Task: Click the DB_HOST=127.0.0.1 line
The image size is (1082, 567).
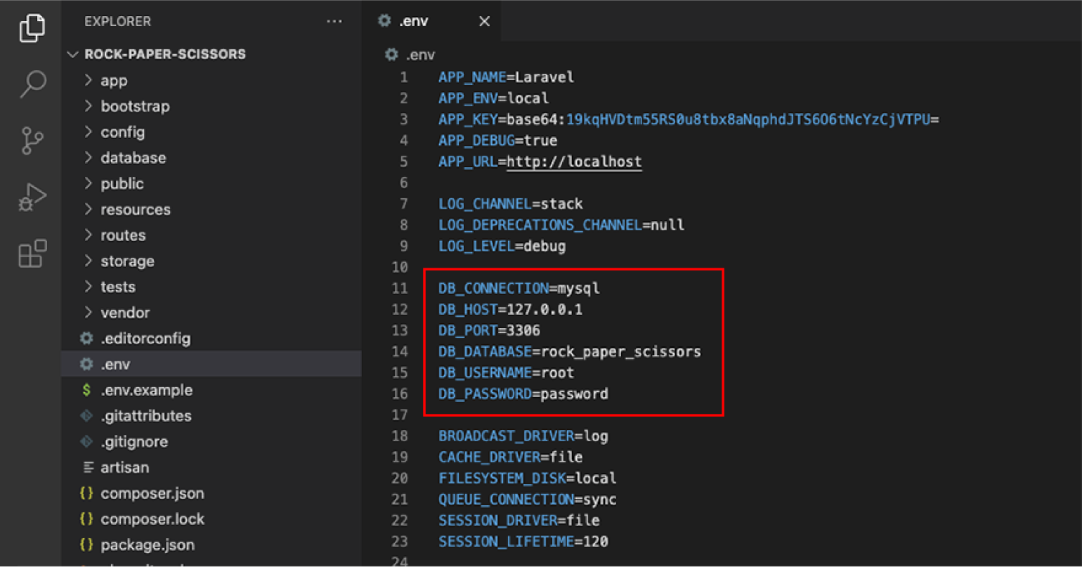Action: click(x=511, y=309)
